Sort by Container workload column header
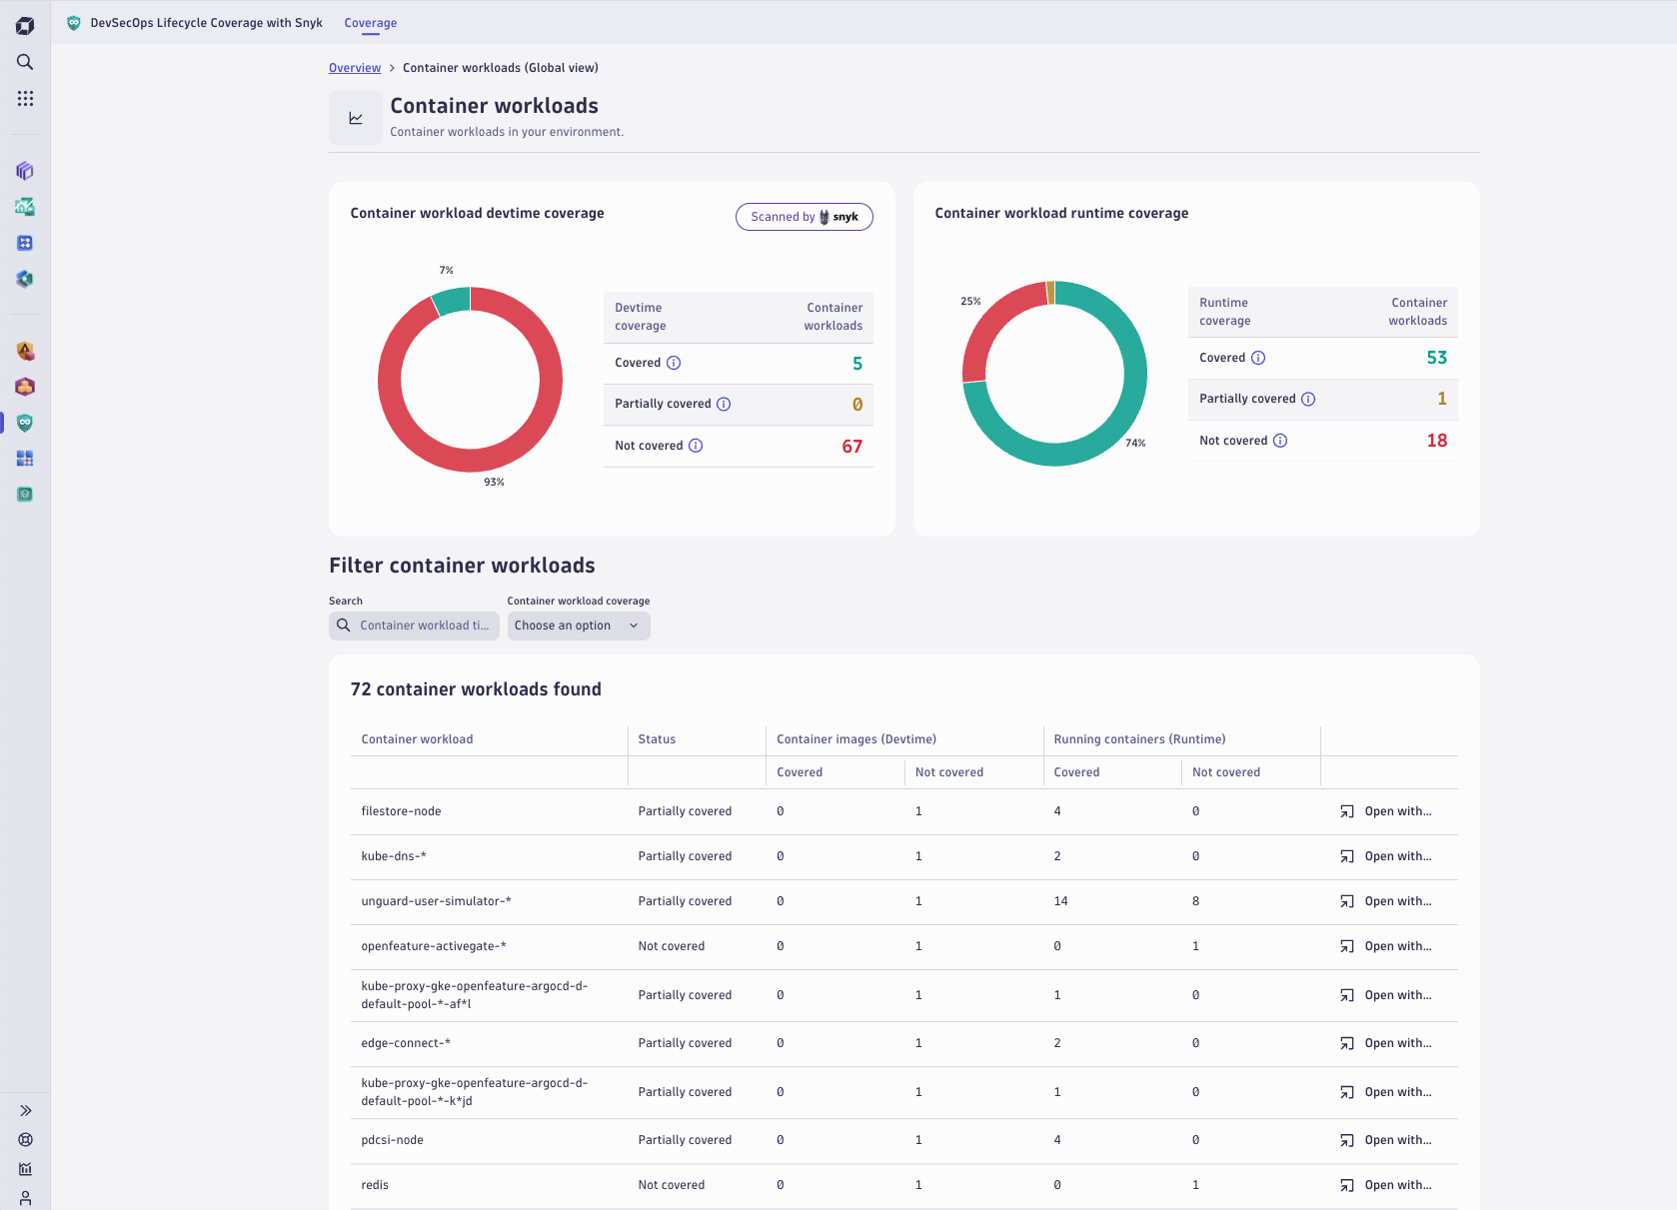Image resolution: width=1677 pixels, height=1210 pixels. [x=417, y=739]
